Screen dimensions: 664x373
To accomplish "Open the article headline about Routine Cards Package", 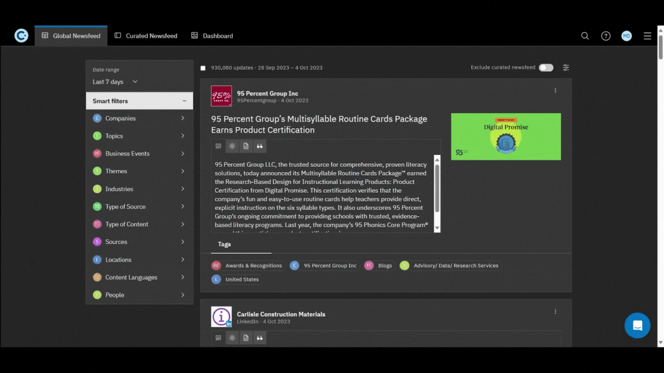I will [319, 124].
